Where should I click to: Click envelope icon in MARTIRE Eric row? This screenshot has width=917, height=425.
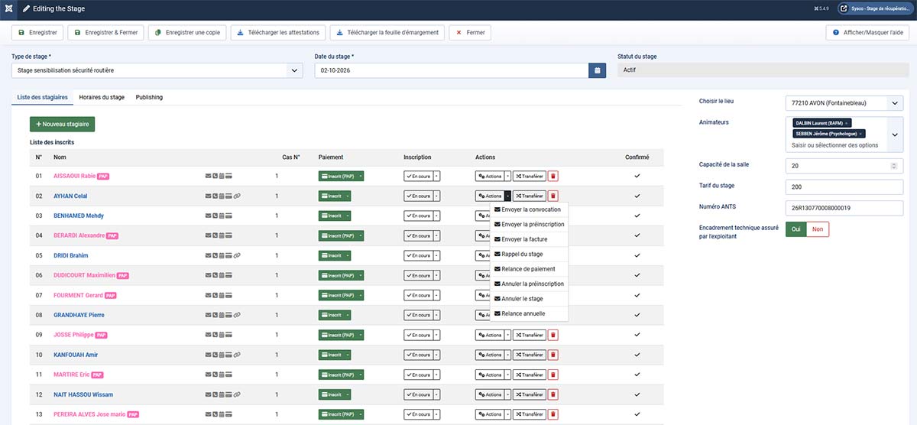pyautogui.click(x=209, y=375)
